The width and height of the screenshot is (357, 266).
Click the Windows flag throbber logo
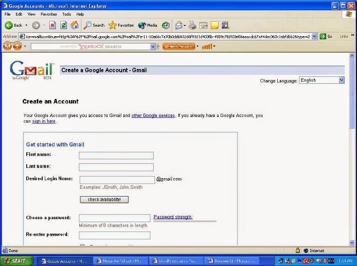click(349, 14)
